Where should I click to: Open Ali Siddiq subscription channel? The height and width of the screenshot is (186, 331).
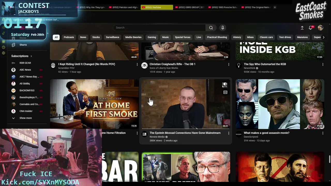click(25, 83)
